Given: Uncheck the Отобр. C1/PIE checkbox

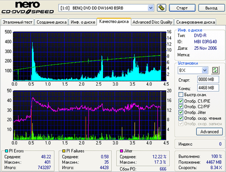Looking at the screenshot, I should [x=180, y=101].
